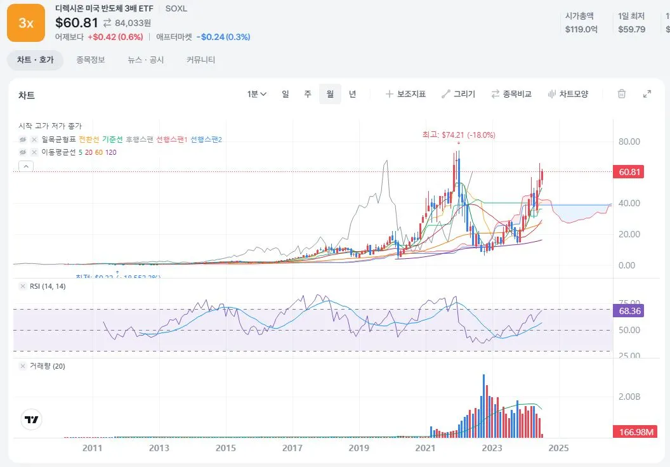Click the moving average 120 label
670x467 pixels.
pyautogui.click(x=110, y=152)
